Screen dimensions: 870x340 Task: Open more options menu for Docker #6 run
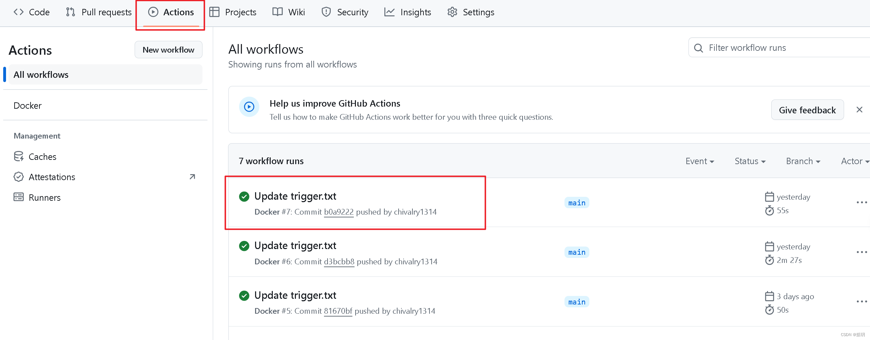pos(862,252)
